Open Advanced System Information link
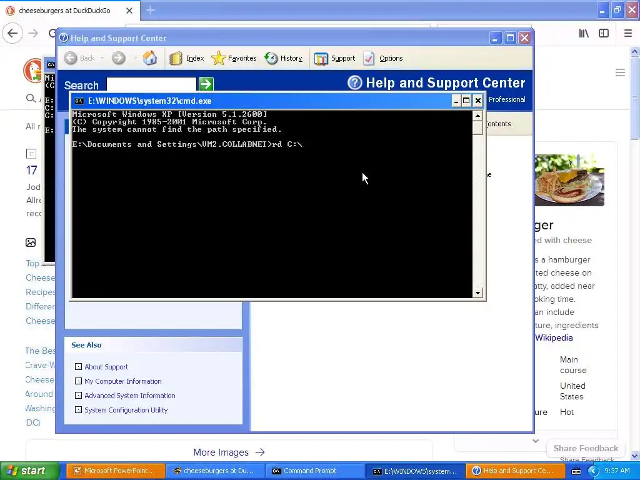Image resolution: width=640 pixels, height=480 pixels. point(130,396)
